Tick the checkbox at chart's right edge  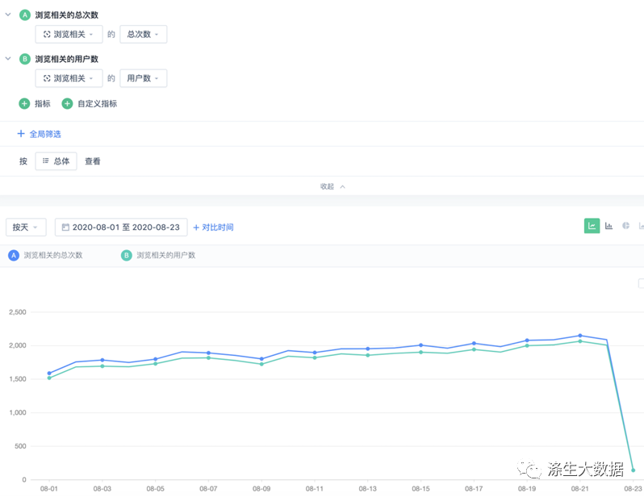tap(641, 284)
